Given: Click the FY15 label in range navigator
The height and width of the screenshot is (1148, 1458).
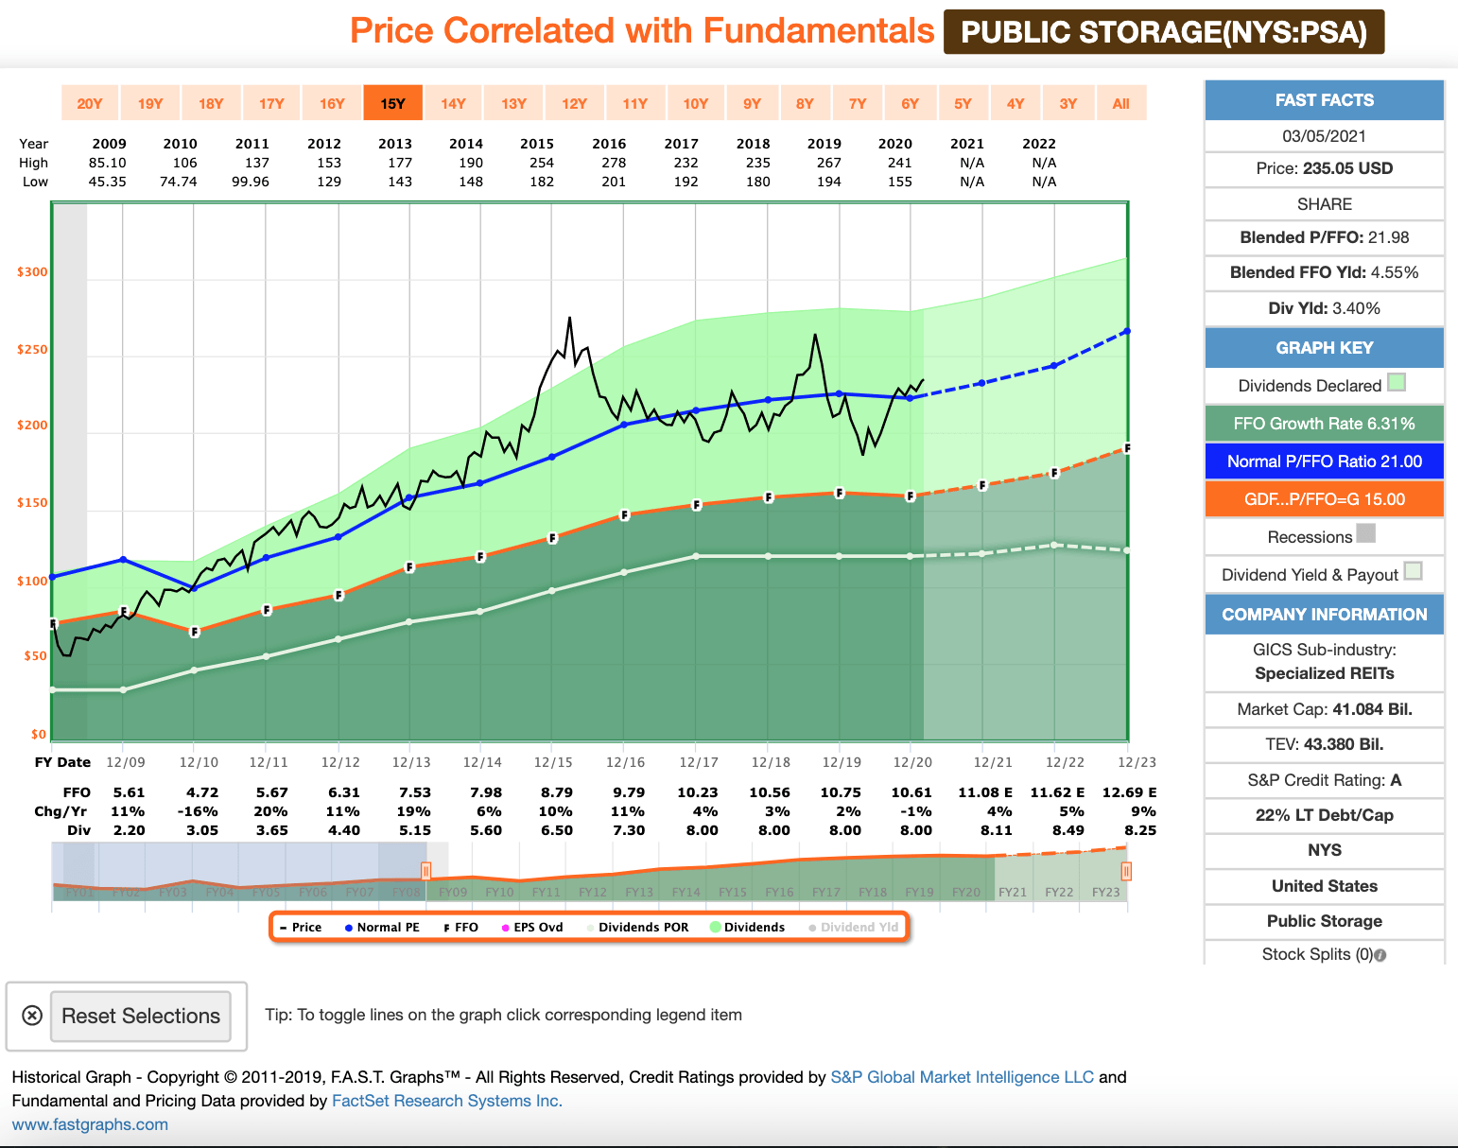Looking at the screenshot, I should pos(733,892).
